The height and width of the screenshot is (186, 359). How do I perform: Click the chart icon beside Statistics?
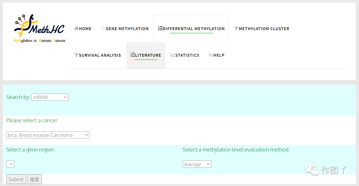(173, 55)
